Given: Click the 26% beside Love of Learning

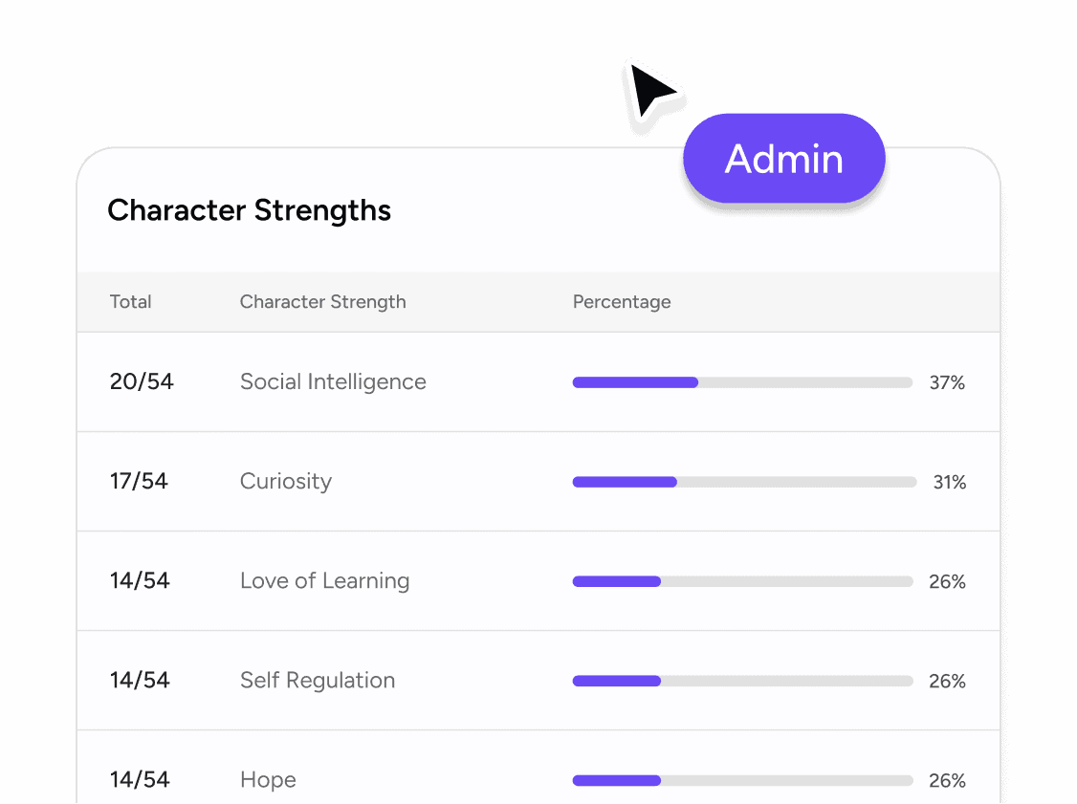Looking at the screenshot, I should 947,581.
